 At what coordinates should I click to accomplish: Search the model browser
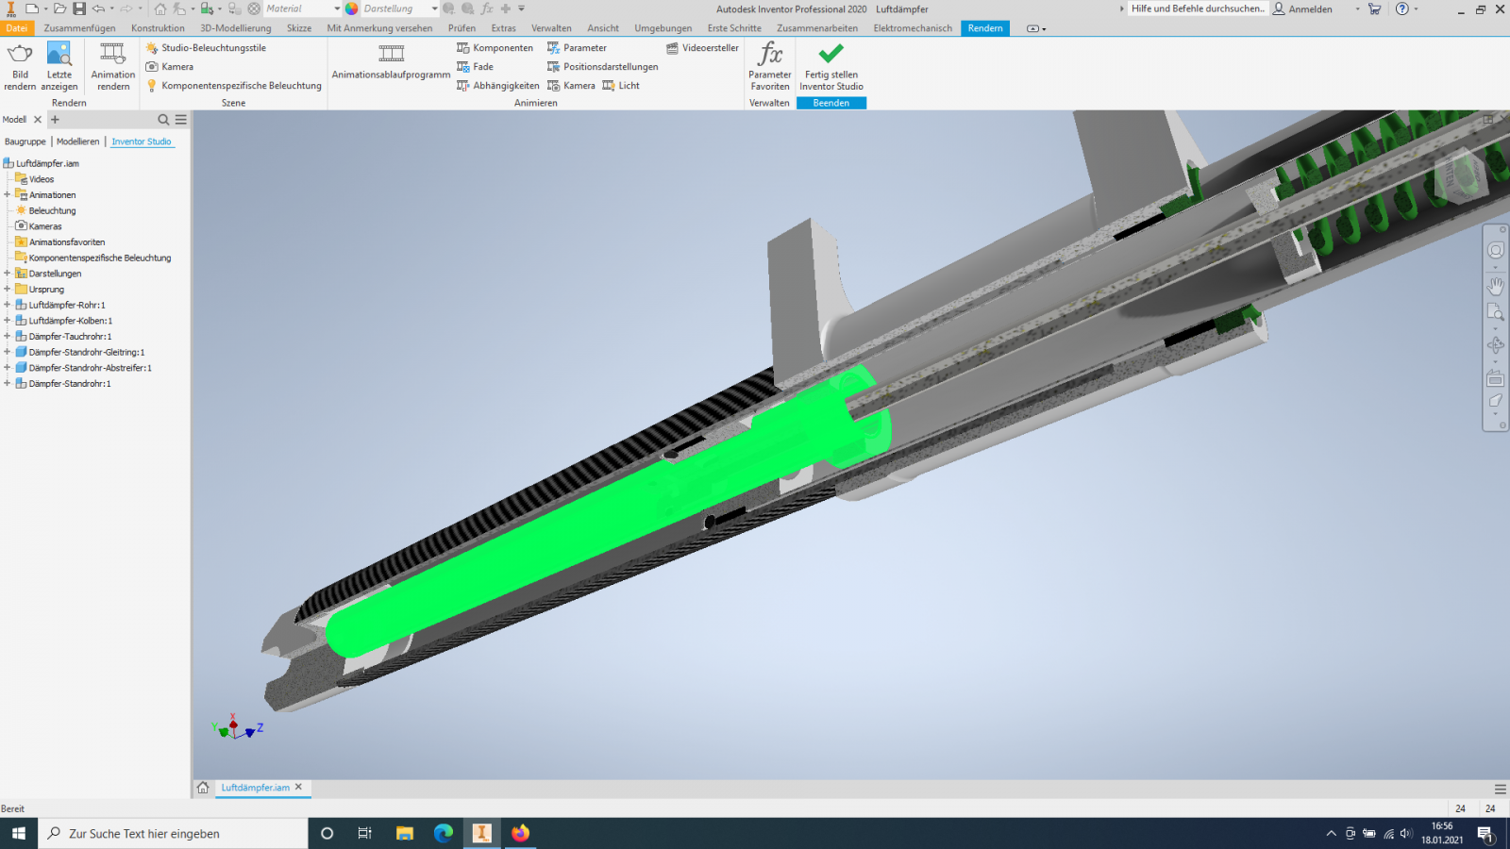coord(163,120)
